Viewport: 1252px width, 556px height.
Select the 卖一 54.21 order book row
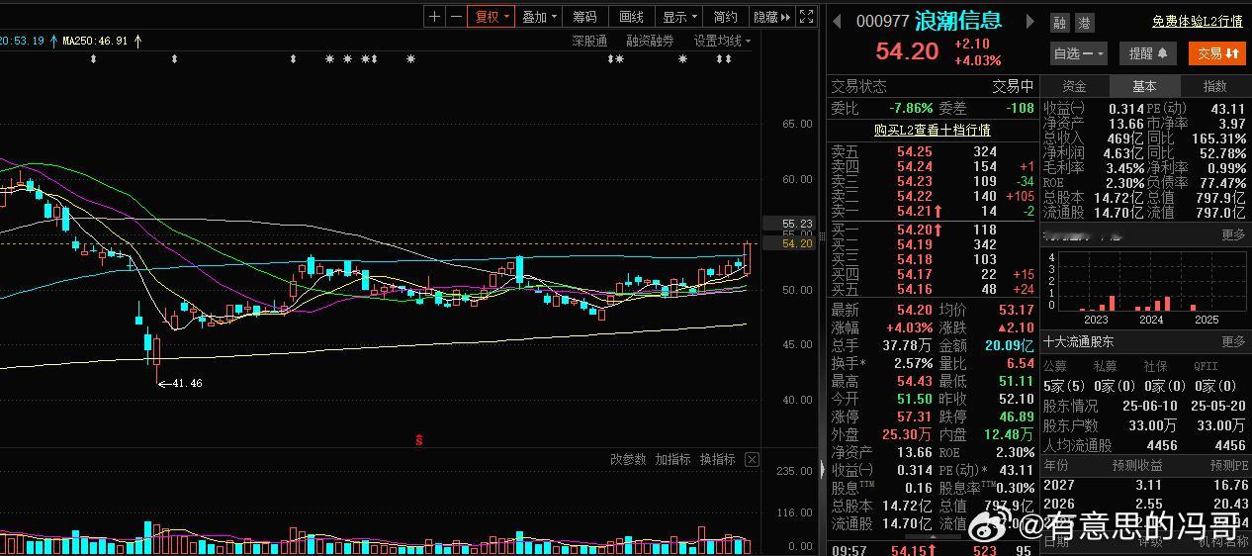coord(931,211)
